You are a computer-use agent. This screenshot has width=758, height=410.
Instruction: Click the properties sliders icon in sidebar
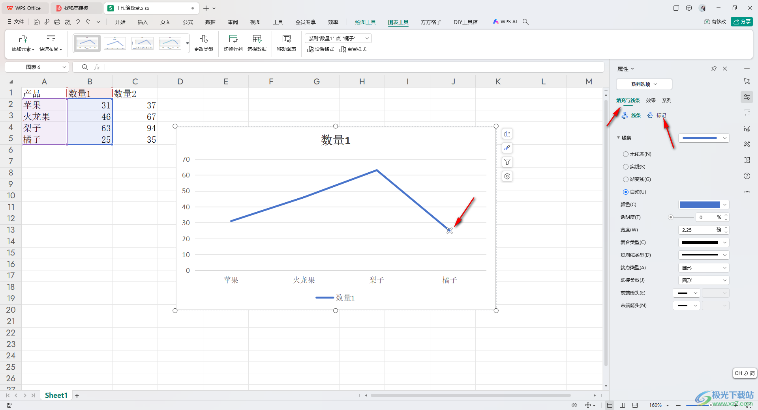[x=747, y=97]
